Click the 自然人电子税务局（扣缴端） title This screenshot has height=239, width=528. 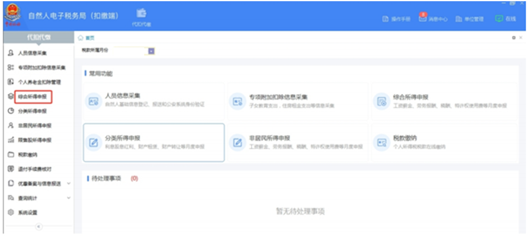pos(74,16)
